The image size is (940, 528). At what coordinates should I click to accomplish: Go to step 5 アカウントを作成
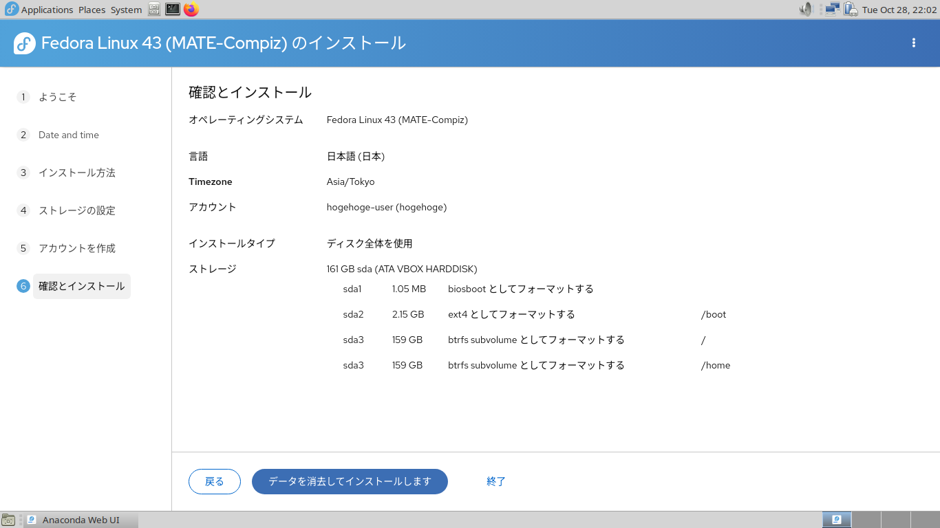(77, 248)
